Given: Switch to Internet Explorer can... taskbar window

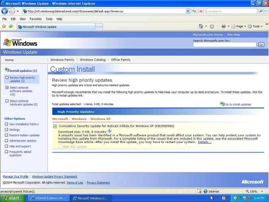Looking at the screenshot, I should tap(48, 198).
